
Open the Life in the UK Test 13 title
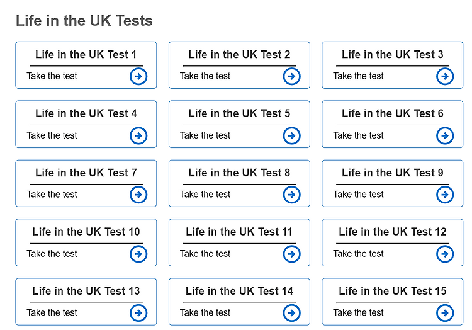pyautogui.click(x=86, y=291)
